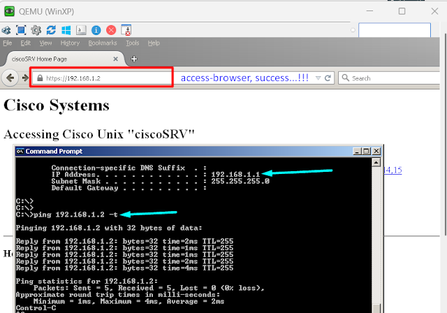Click the 3D cubes icon in QEMU toolbar
Viewport: 447px width, 313px height.
pos(6,30)
